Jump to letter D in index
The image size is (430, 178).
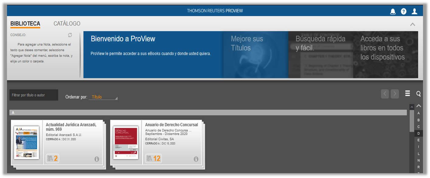pyautogui.click(x=418, y=133)
